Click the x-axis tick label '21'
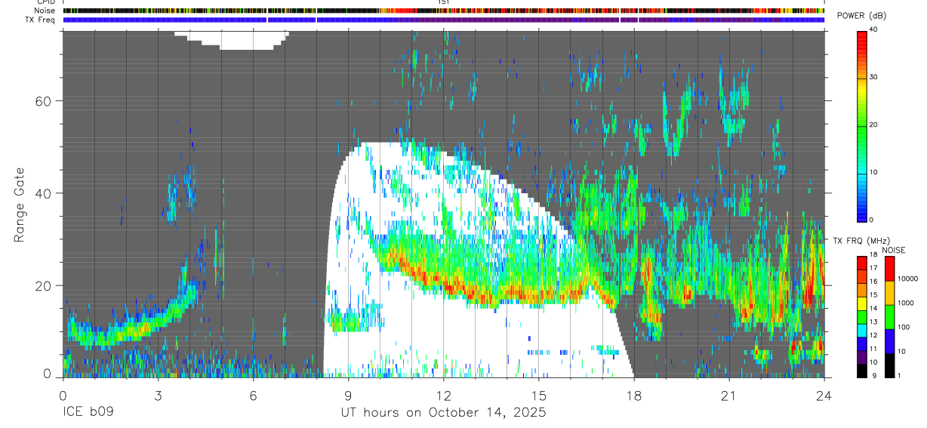This screenshot has height=428, width=927. [728, 396]
